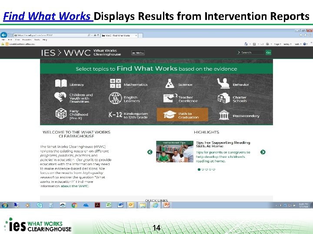Select the fourth carousel dot indicator
This screenshot has width=313, height=234.
[x=210, y=169]
